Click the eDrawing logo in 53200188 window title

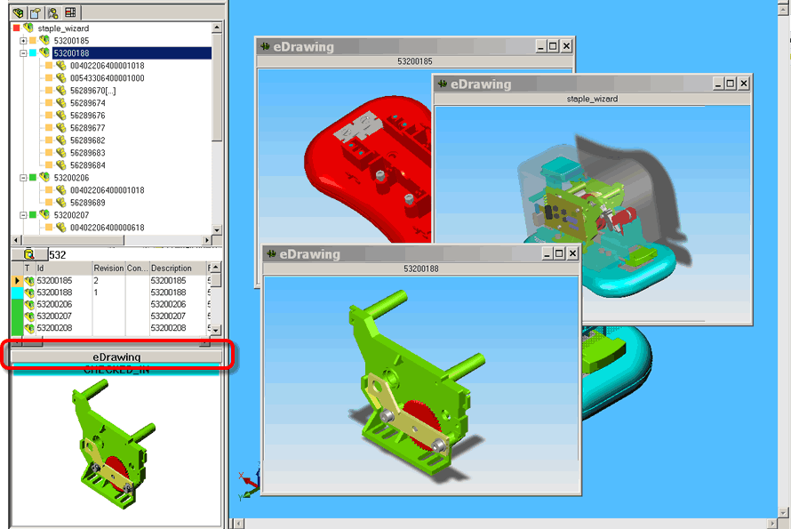click(271, 253)
